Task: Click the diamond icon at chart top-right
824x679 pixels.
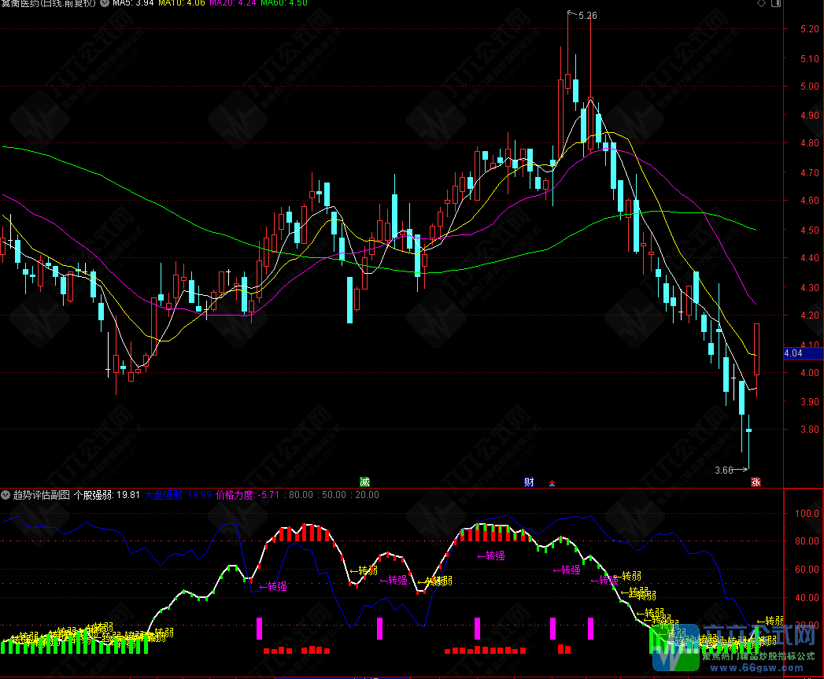Action: 761,3
